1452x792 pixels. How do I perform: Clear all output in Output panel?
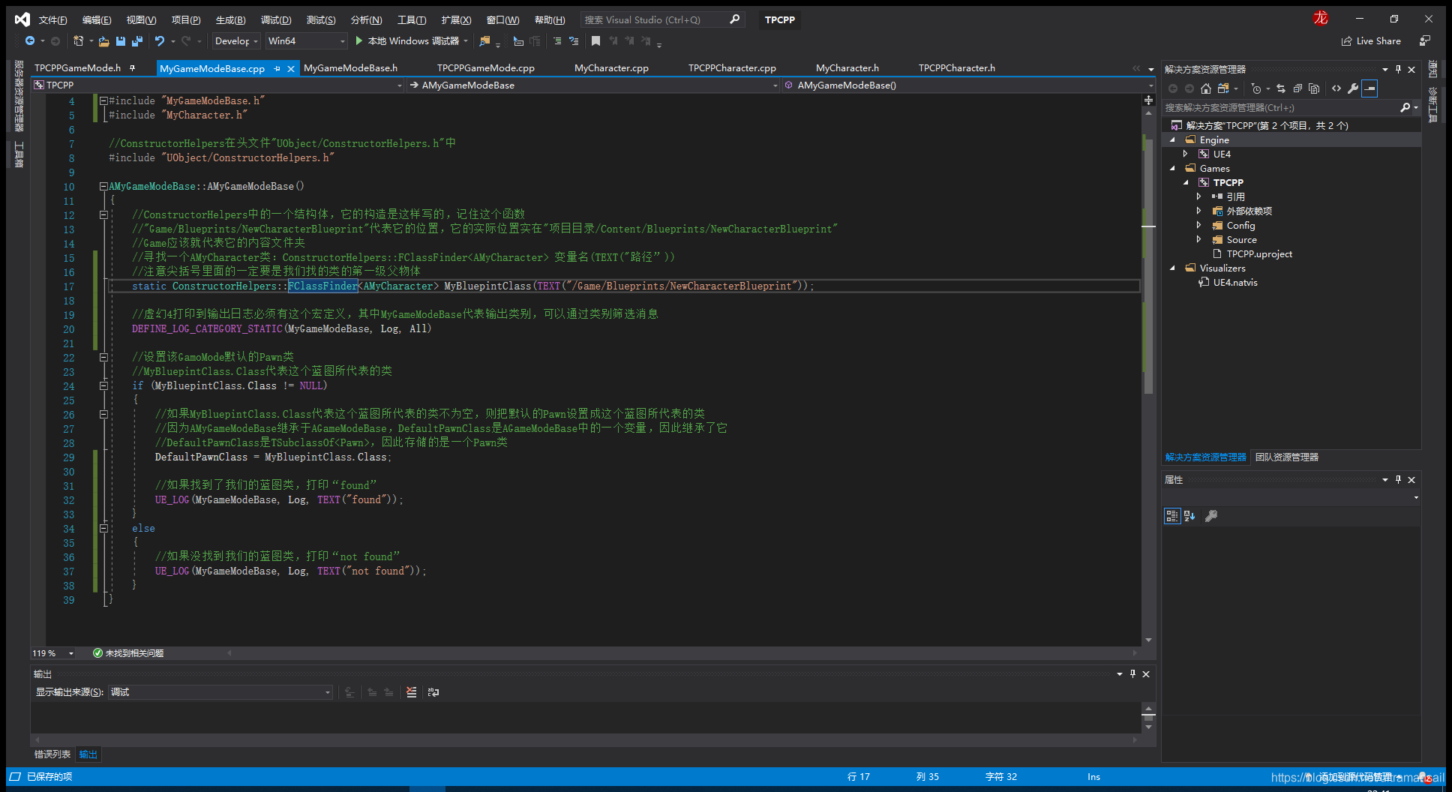pyautogui.click(x=412, y=692)
